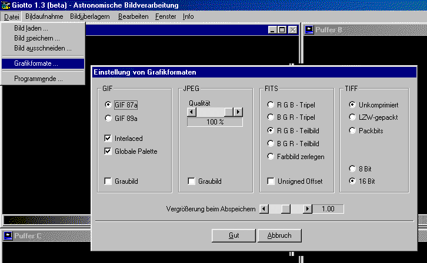Image resolution: width=427 pixels, height=263 pixels.
Task: Click Vergrößerung scrollbar right arrow
Action: coord(307,208)
